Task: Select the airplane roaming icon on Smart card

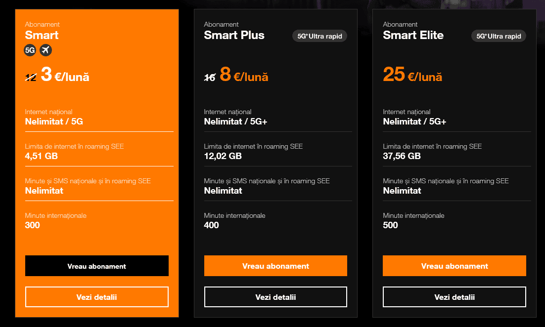Action: (x=45, y=50)
